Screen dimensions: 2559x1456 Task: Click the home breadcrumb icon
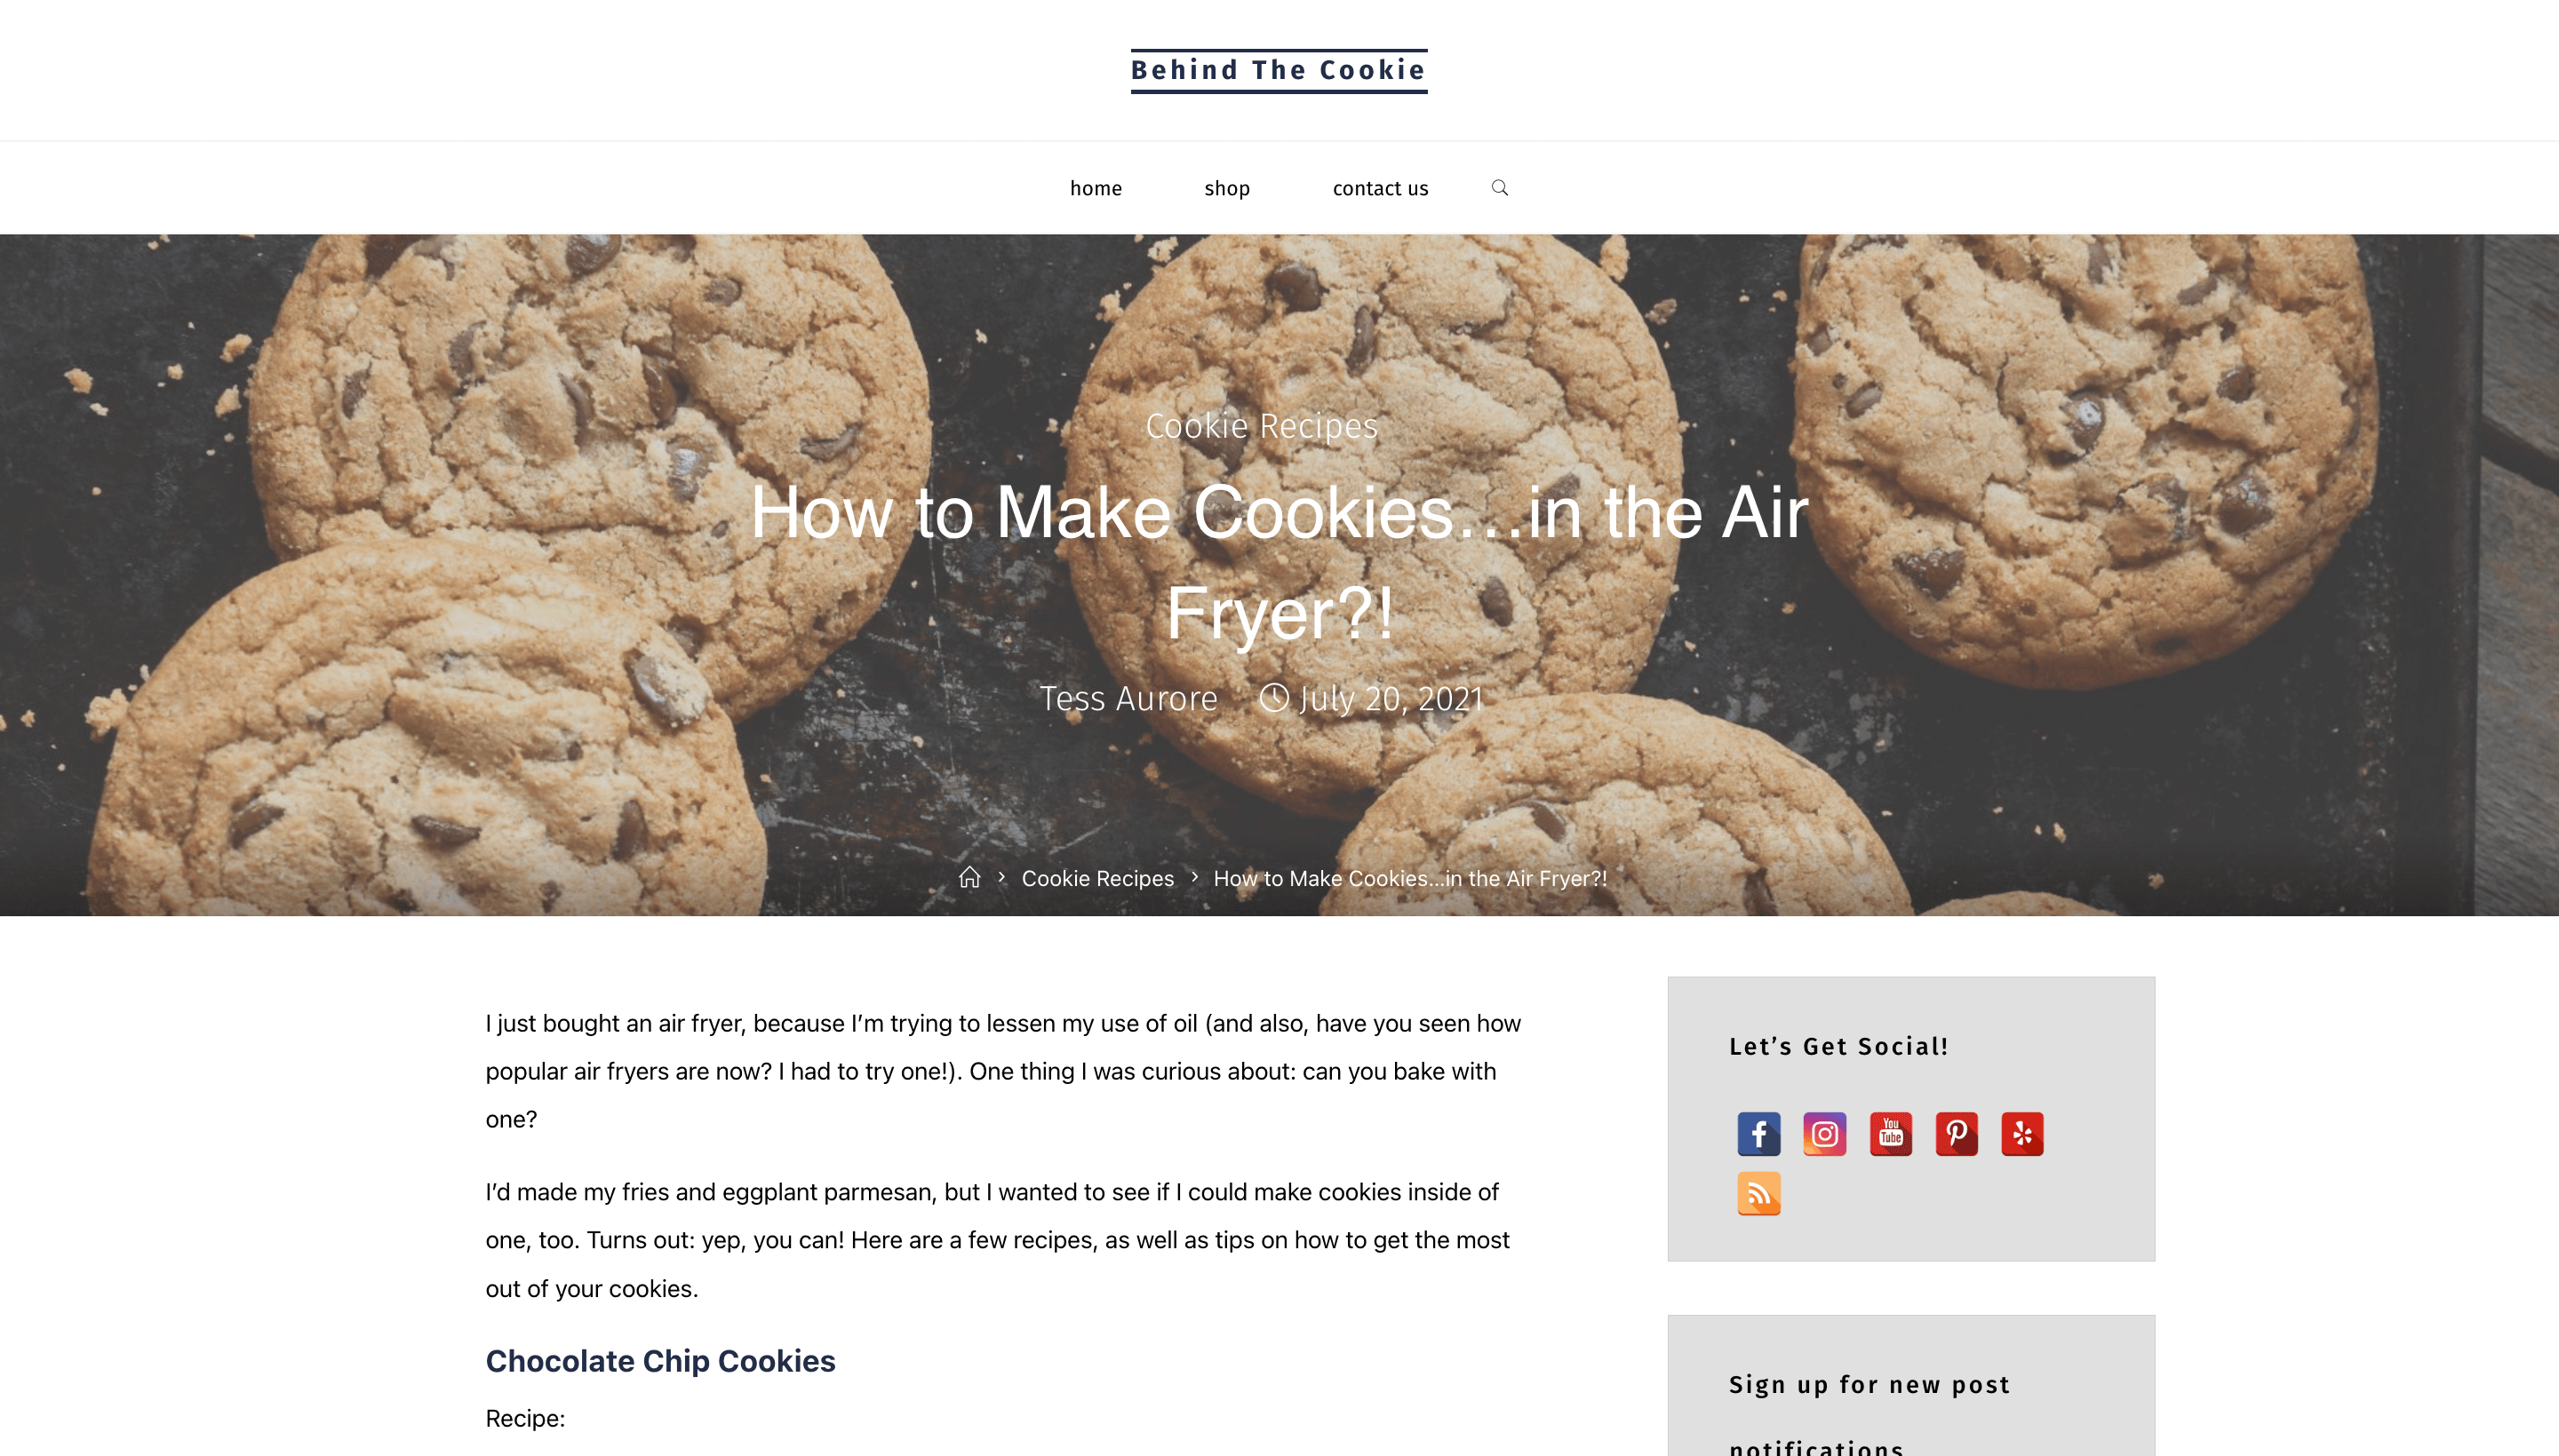click(x=967, y=878)
